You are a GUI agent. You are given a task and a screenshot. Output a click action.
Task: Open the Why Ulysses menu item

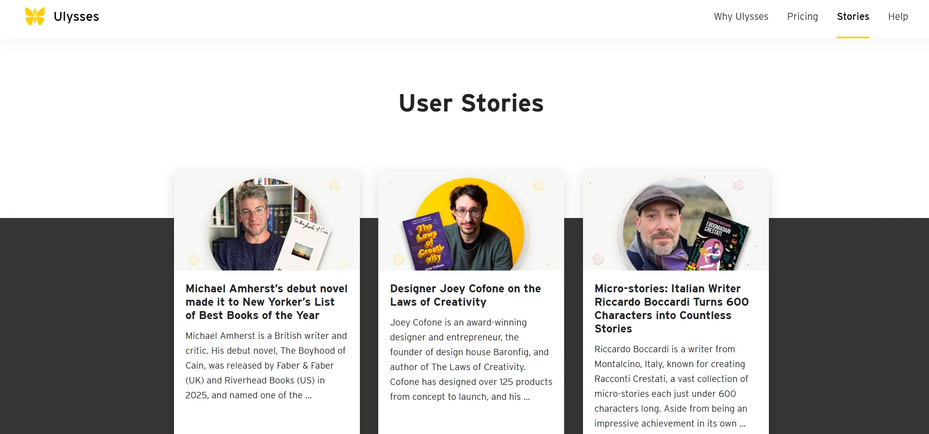(x=741, y=16)
